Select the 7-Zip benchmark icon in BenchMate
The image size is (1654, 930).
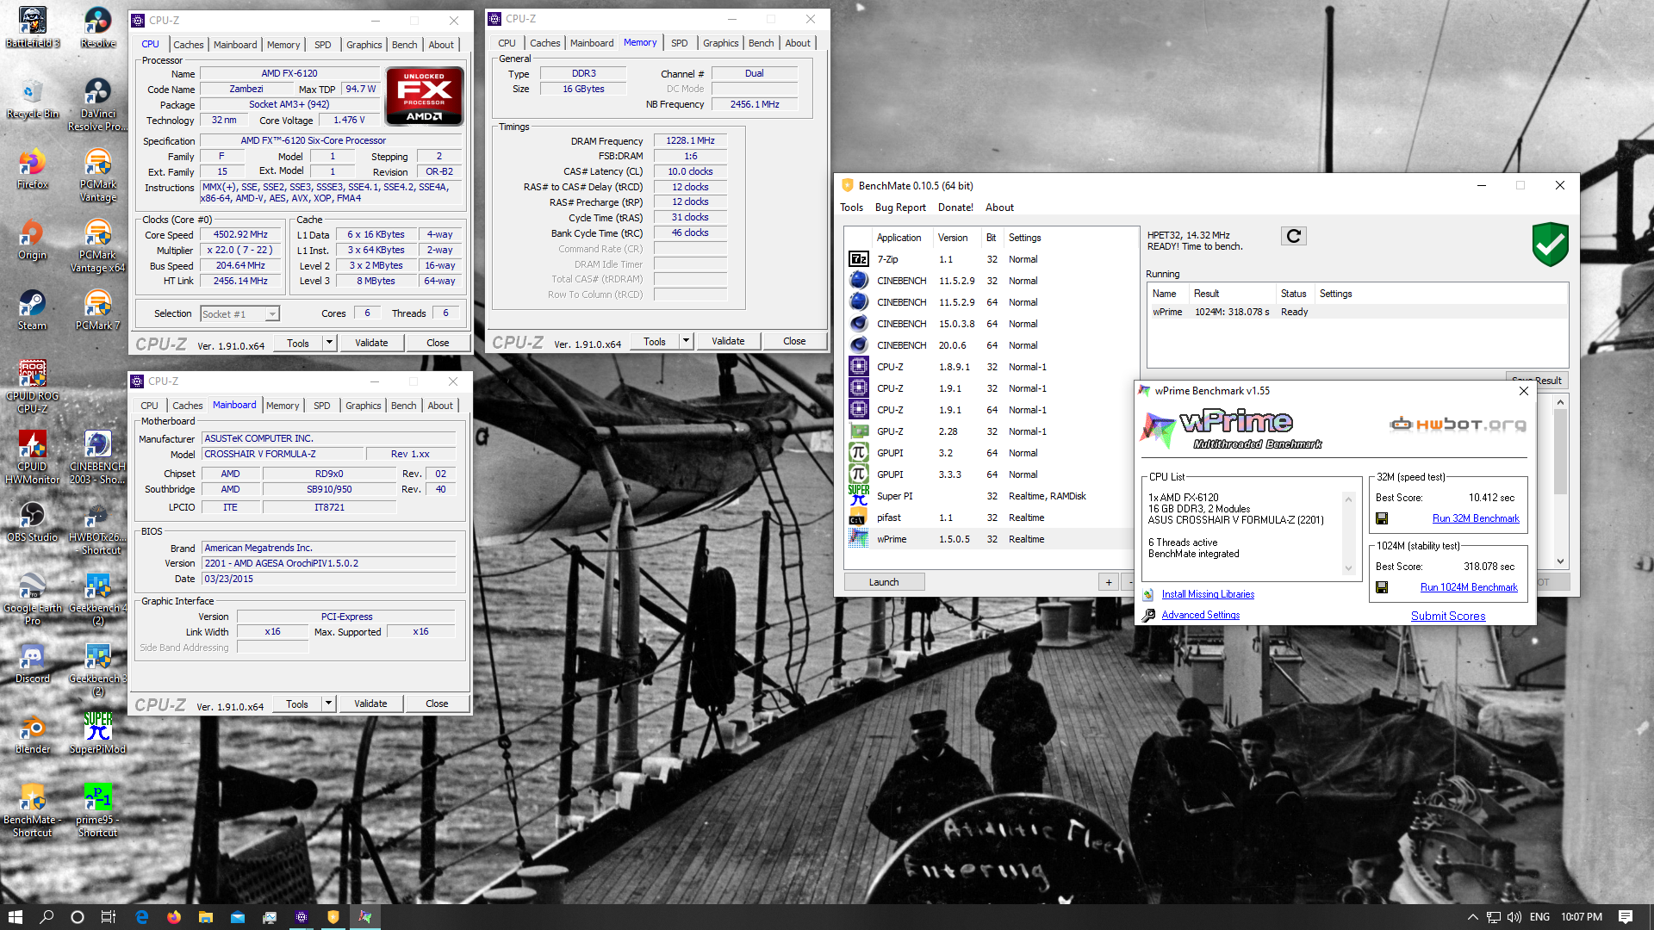pyautogui.click(x=858, y=259)
